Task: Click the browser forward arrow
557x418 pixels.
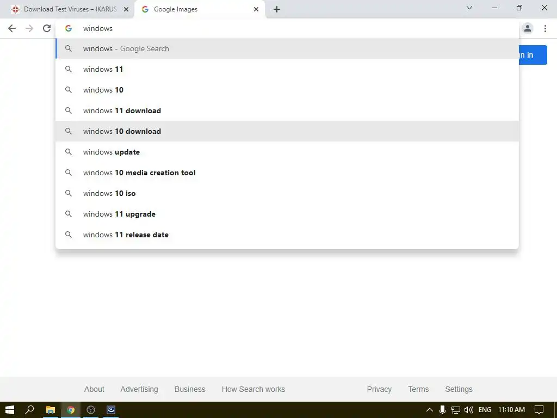Action: pos(29,28)
